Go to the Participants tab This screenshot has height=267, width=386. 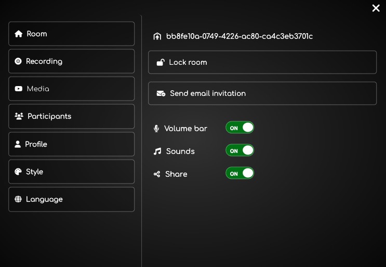pos(71,117)
